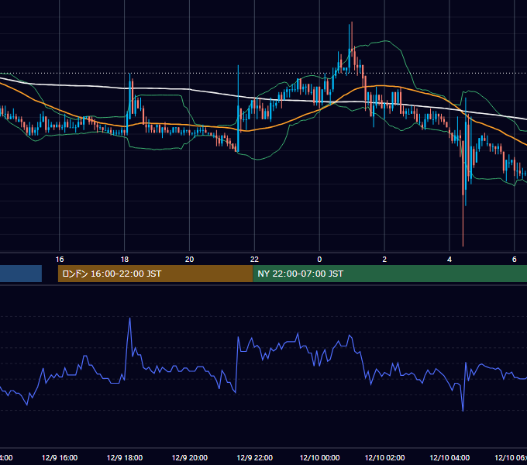
Task: Click the "12/10 02:00" date label
Action: [384, 457]
